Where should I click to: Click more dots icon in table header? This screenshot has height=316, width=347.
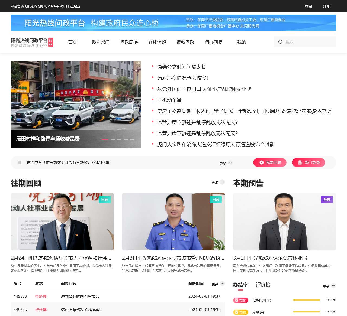tap(222, 284)
